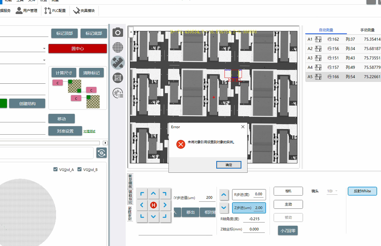Click 确定 in the Error dialog

(x=228, y=165)
